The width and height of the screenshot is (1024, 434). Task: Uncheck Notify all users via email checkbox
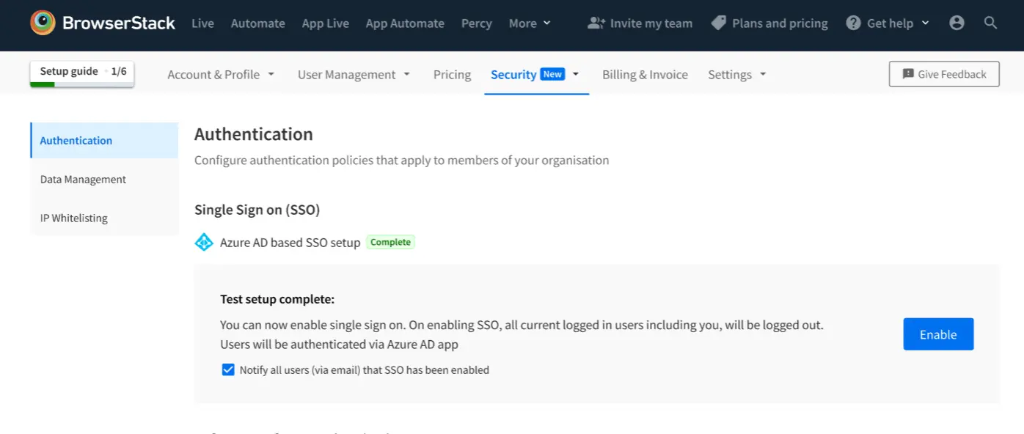228,369
